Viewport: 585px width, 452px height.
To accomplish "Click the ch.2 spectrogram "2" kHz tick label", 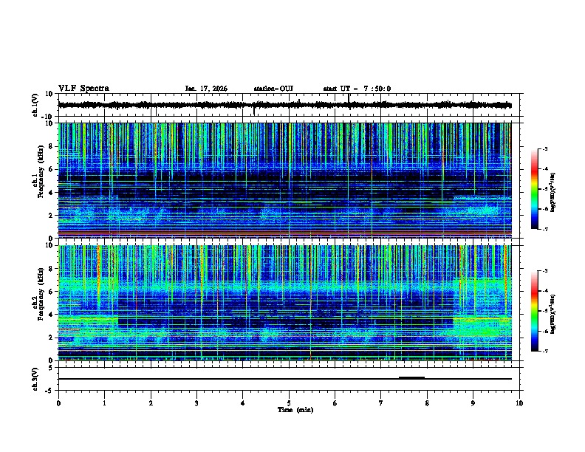I will 51,338.
